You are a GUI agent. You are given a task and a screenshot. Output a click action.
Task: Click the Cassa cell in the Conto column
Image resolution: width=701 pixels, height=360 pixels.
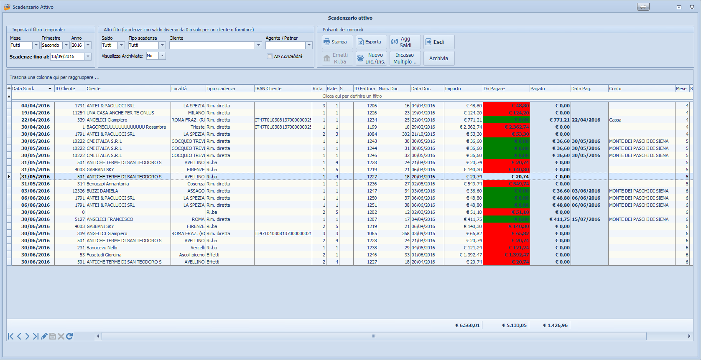[642, 120]
